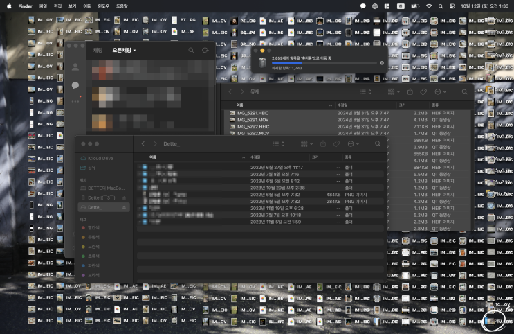514x334 pixels.
Task: Cancel the move-to-trash progress operation
Action: pyautogui.click(x=382, y=63)
